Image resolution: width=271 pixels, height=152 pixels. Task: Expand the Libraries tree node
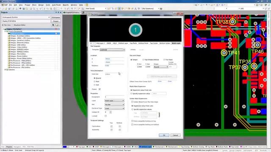coord(5,70)
